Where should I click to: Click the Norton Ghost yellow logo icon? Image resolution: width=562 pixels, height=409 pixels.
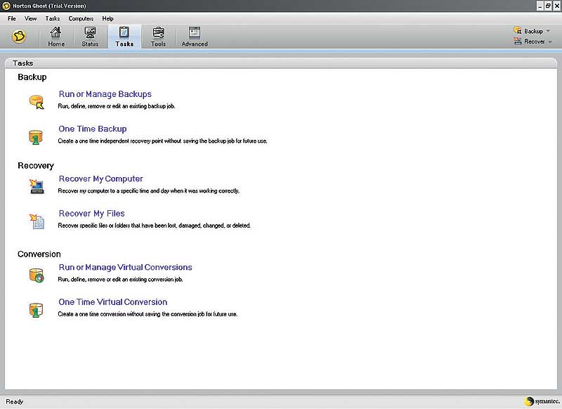[19, 37]
